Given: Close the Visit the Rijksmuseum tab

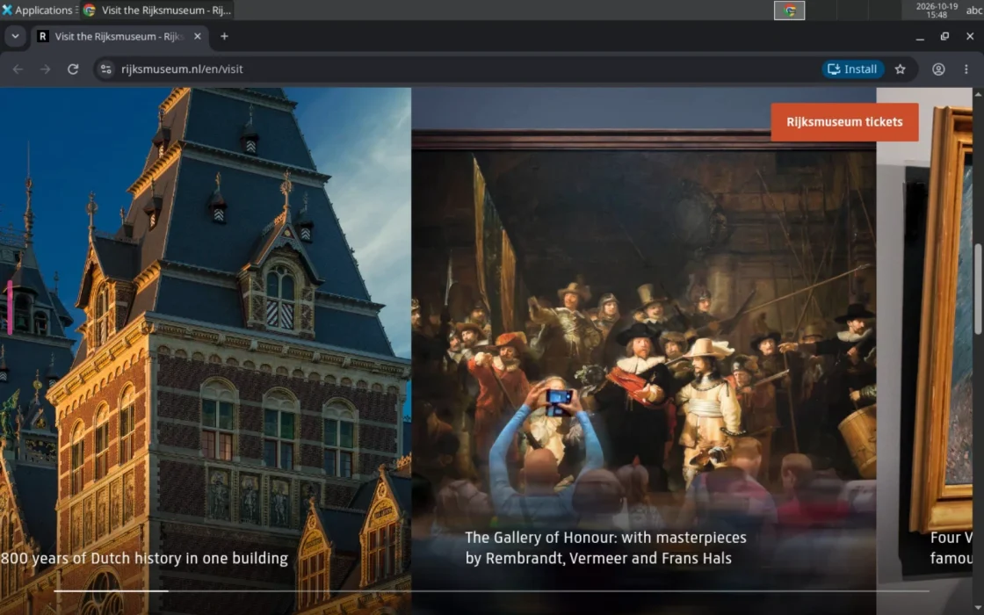Looking at the screenshot, I should click(198, 36).
